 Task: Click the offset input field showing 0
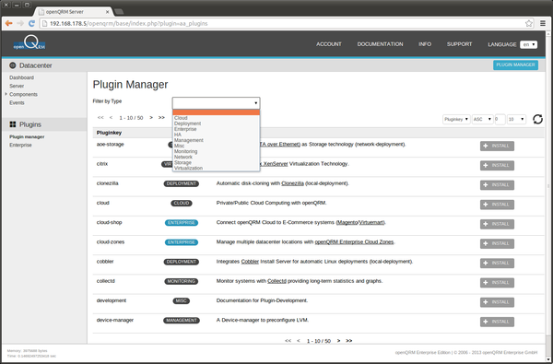coord(500,119)
